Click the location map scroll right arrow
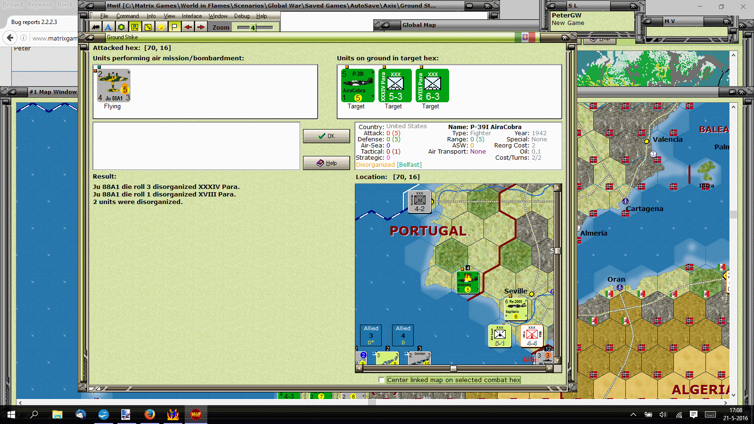754x424 pixels. (x=549, y=369)
